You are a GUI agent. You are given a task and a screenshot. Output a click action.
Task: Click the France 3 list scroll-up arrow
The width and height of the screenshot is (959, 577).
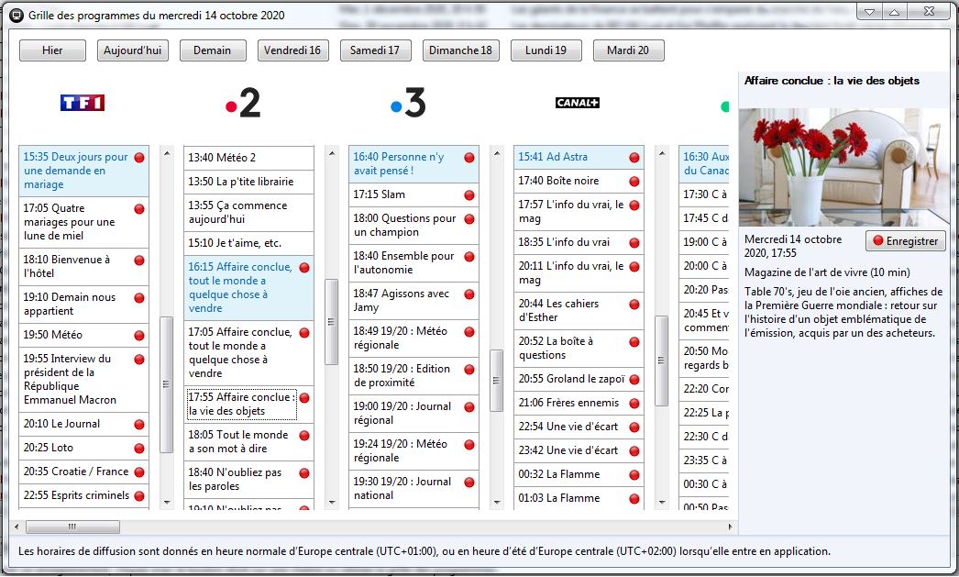[x=497, y=153]
